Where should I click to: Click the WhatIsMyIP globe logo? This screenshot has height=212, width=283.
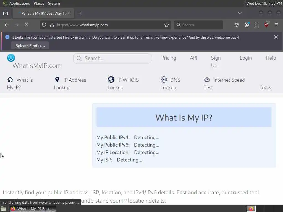[x=11, y=58]
